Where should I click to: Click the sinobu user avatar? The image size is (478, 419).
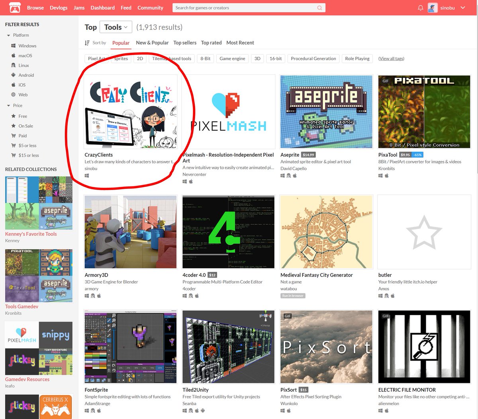click(x=433, y=8)
